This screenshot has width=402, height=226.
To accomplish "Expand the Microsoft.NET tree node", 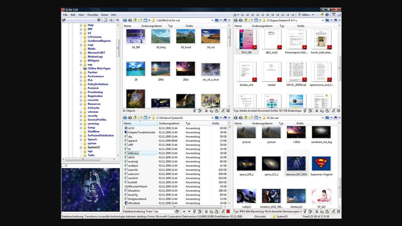I will (x=81, y=53).
